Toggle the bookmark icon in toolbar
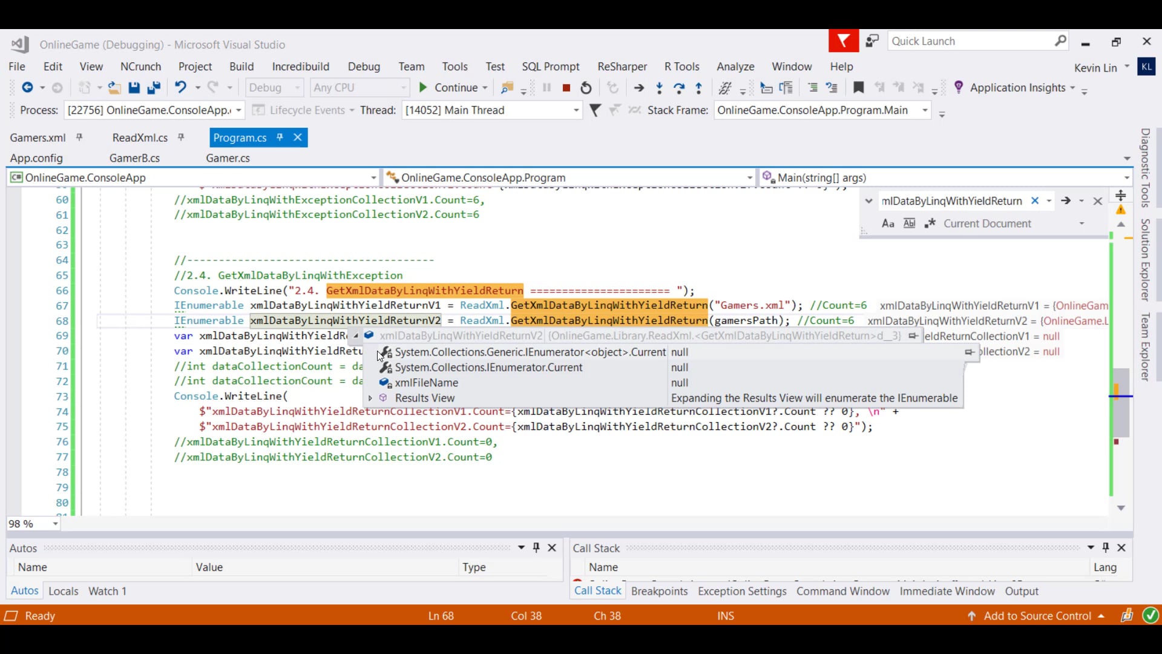Viewport: 1162px width, 654px height. click(x=858, y=88)
